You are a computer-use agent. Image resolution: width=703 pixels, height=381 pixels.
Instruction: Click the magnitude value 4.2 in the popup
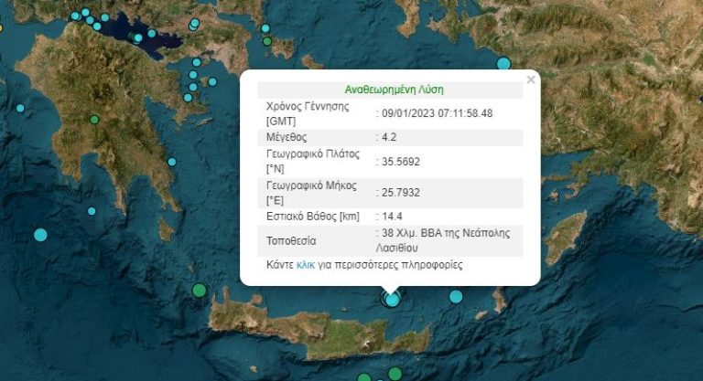[x=388, y=137]
